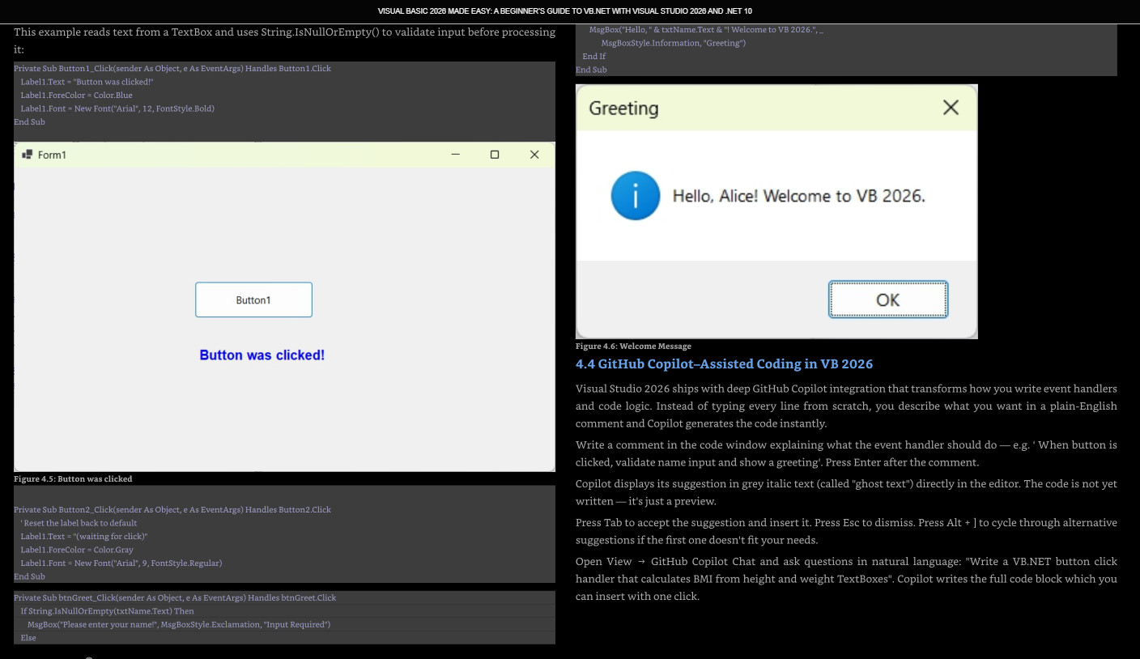Maximize the Form1 window
The height and width of the screenshot is (659, 1140).
coord(495,155)
